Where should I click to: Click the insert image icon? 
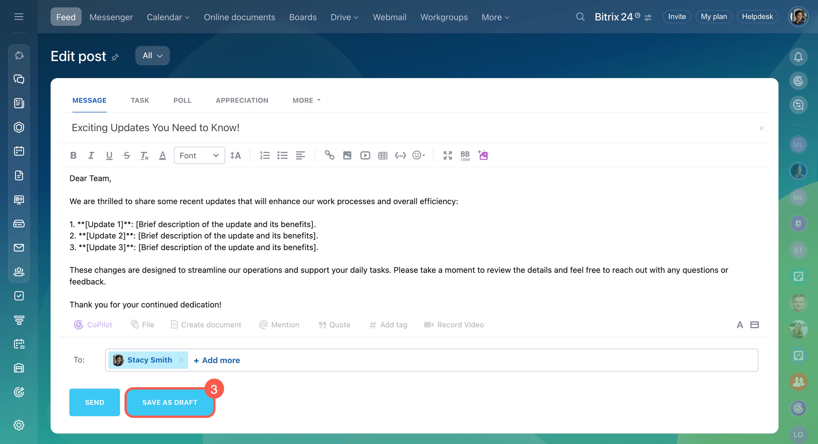pyautogui.click(x=347, y=155)
